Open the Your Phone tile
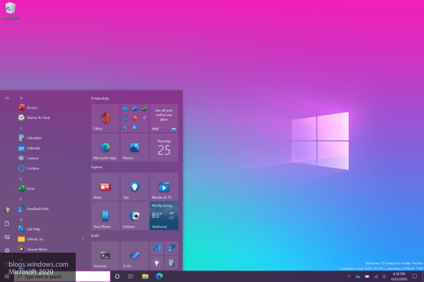 (105, 216)
